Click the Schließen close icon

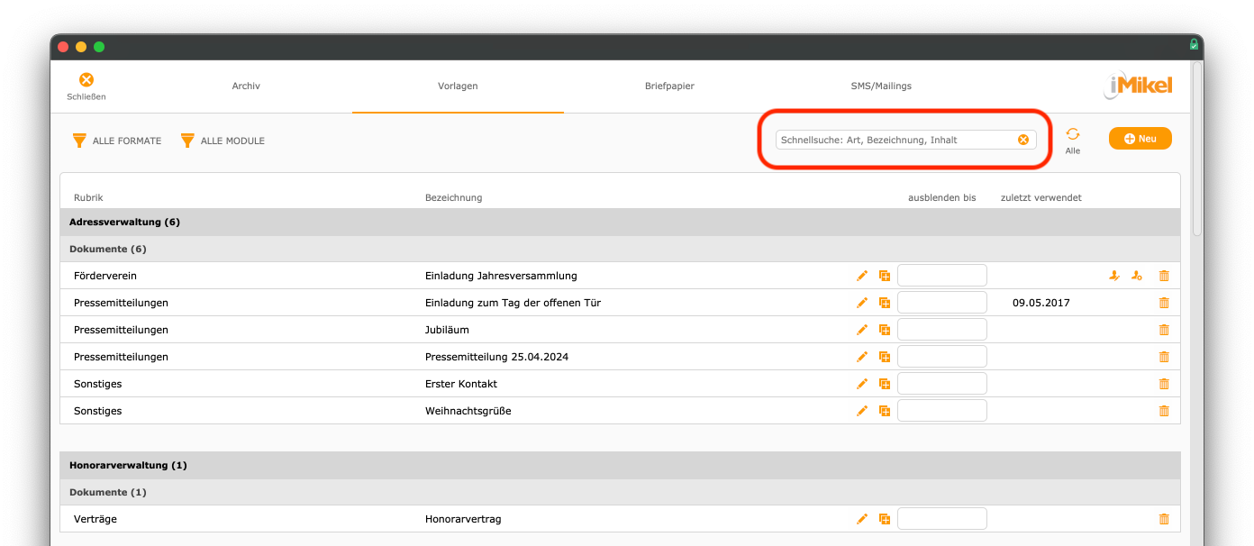(86, 79)
